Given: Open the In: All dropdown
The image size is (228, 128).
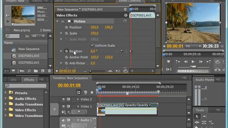Looking at the screenshot, I should tap(38, 36).
